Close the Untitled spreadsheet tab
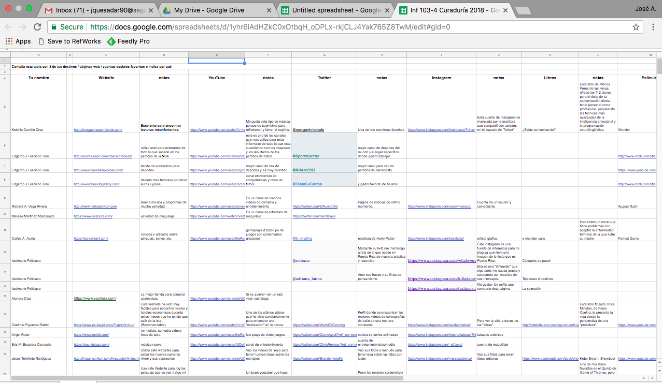Viewport: 662px width, 383px height. (388, 10)
